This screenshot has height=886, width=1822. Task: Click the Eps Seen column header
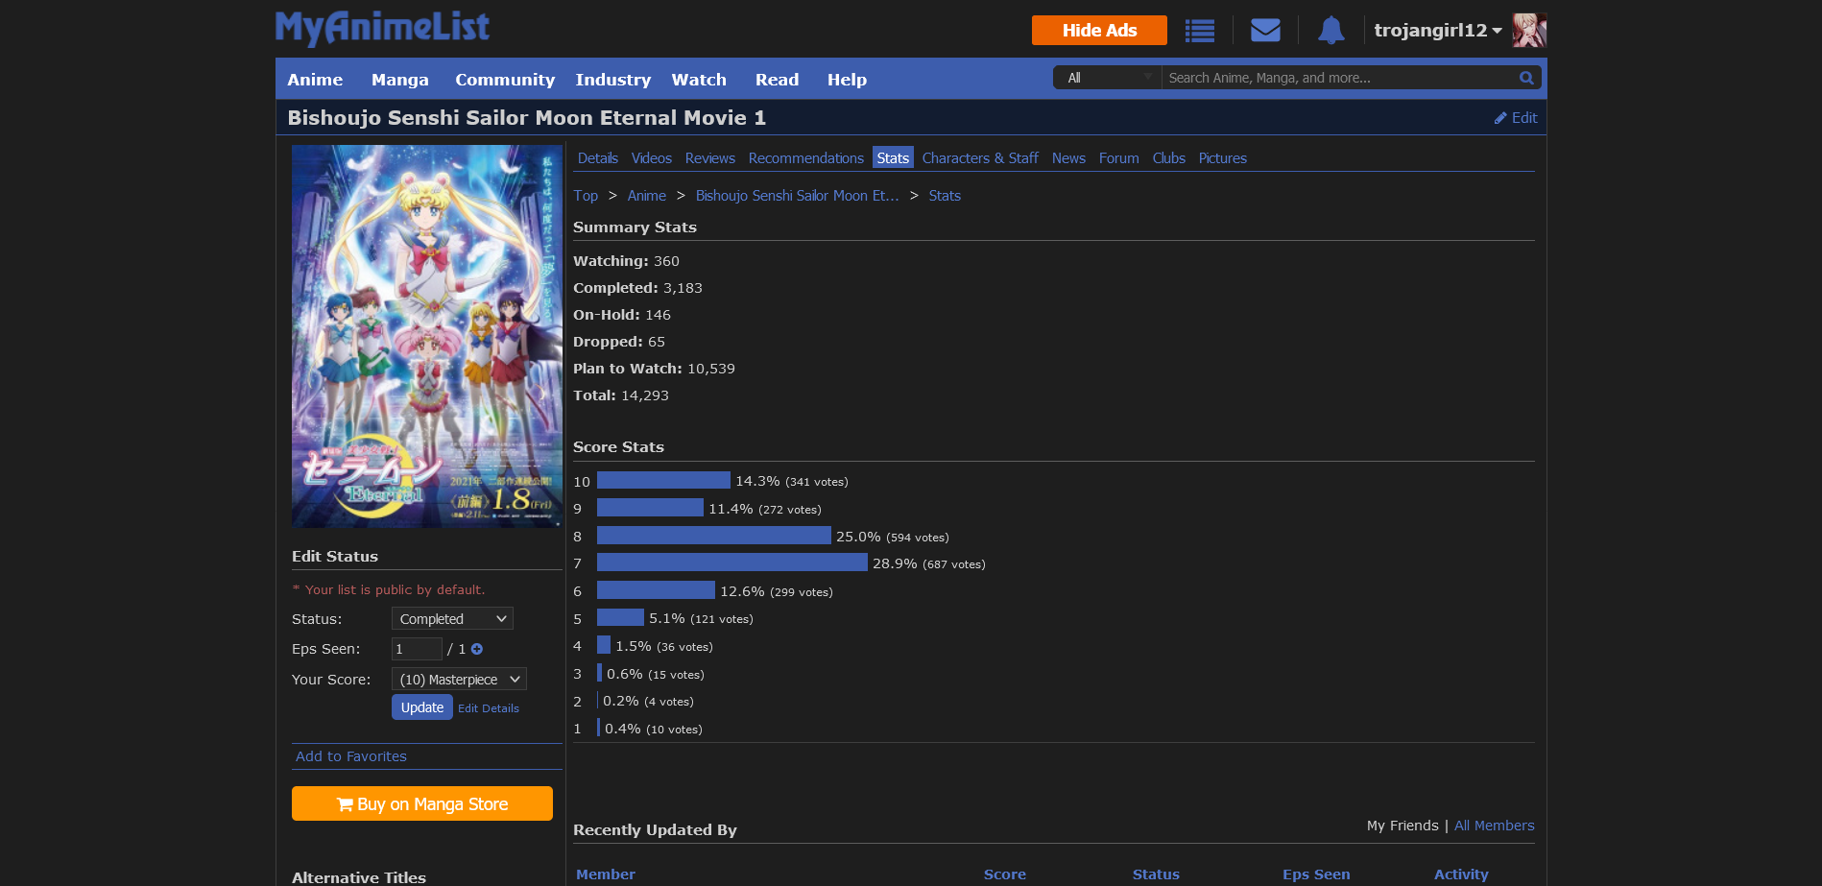point(1316,874)
